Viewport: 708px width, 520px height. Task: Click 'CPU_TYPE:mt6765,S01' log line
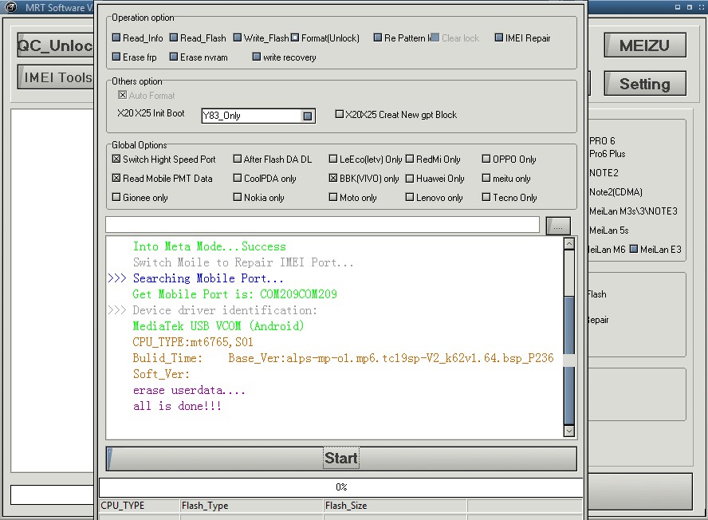[193, 342]
